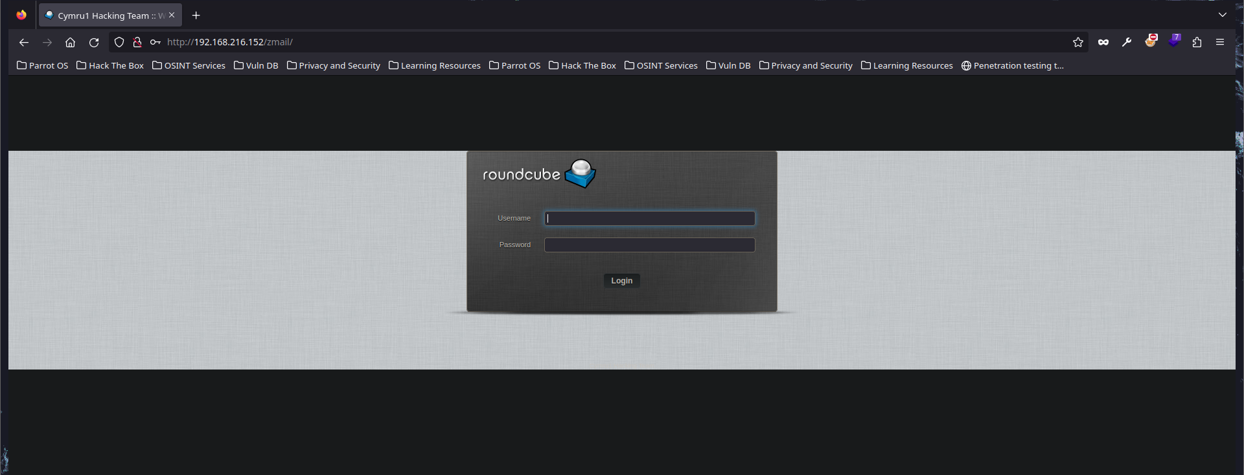Image resolution: width=1244 pixels, height=475 pixels.
Task: Open the first Parrot OS bookmark folder
Action: click(42, 65)
